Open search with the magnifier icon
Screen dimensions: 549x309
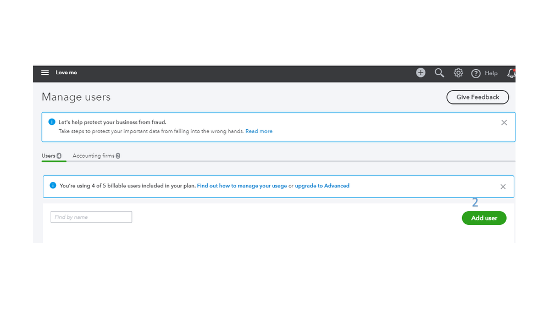click(439, 73)
